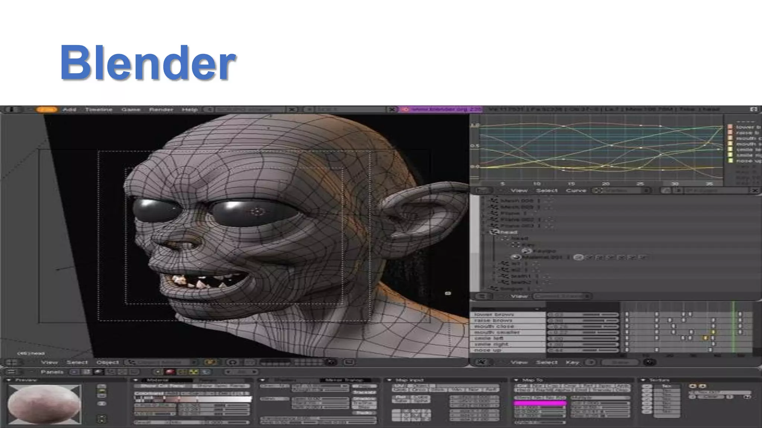Click the buttons window type icon beside Panels
Screen dimensions: 762x428
point(12,372)
